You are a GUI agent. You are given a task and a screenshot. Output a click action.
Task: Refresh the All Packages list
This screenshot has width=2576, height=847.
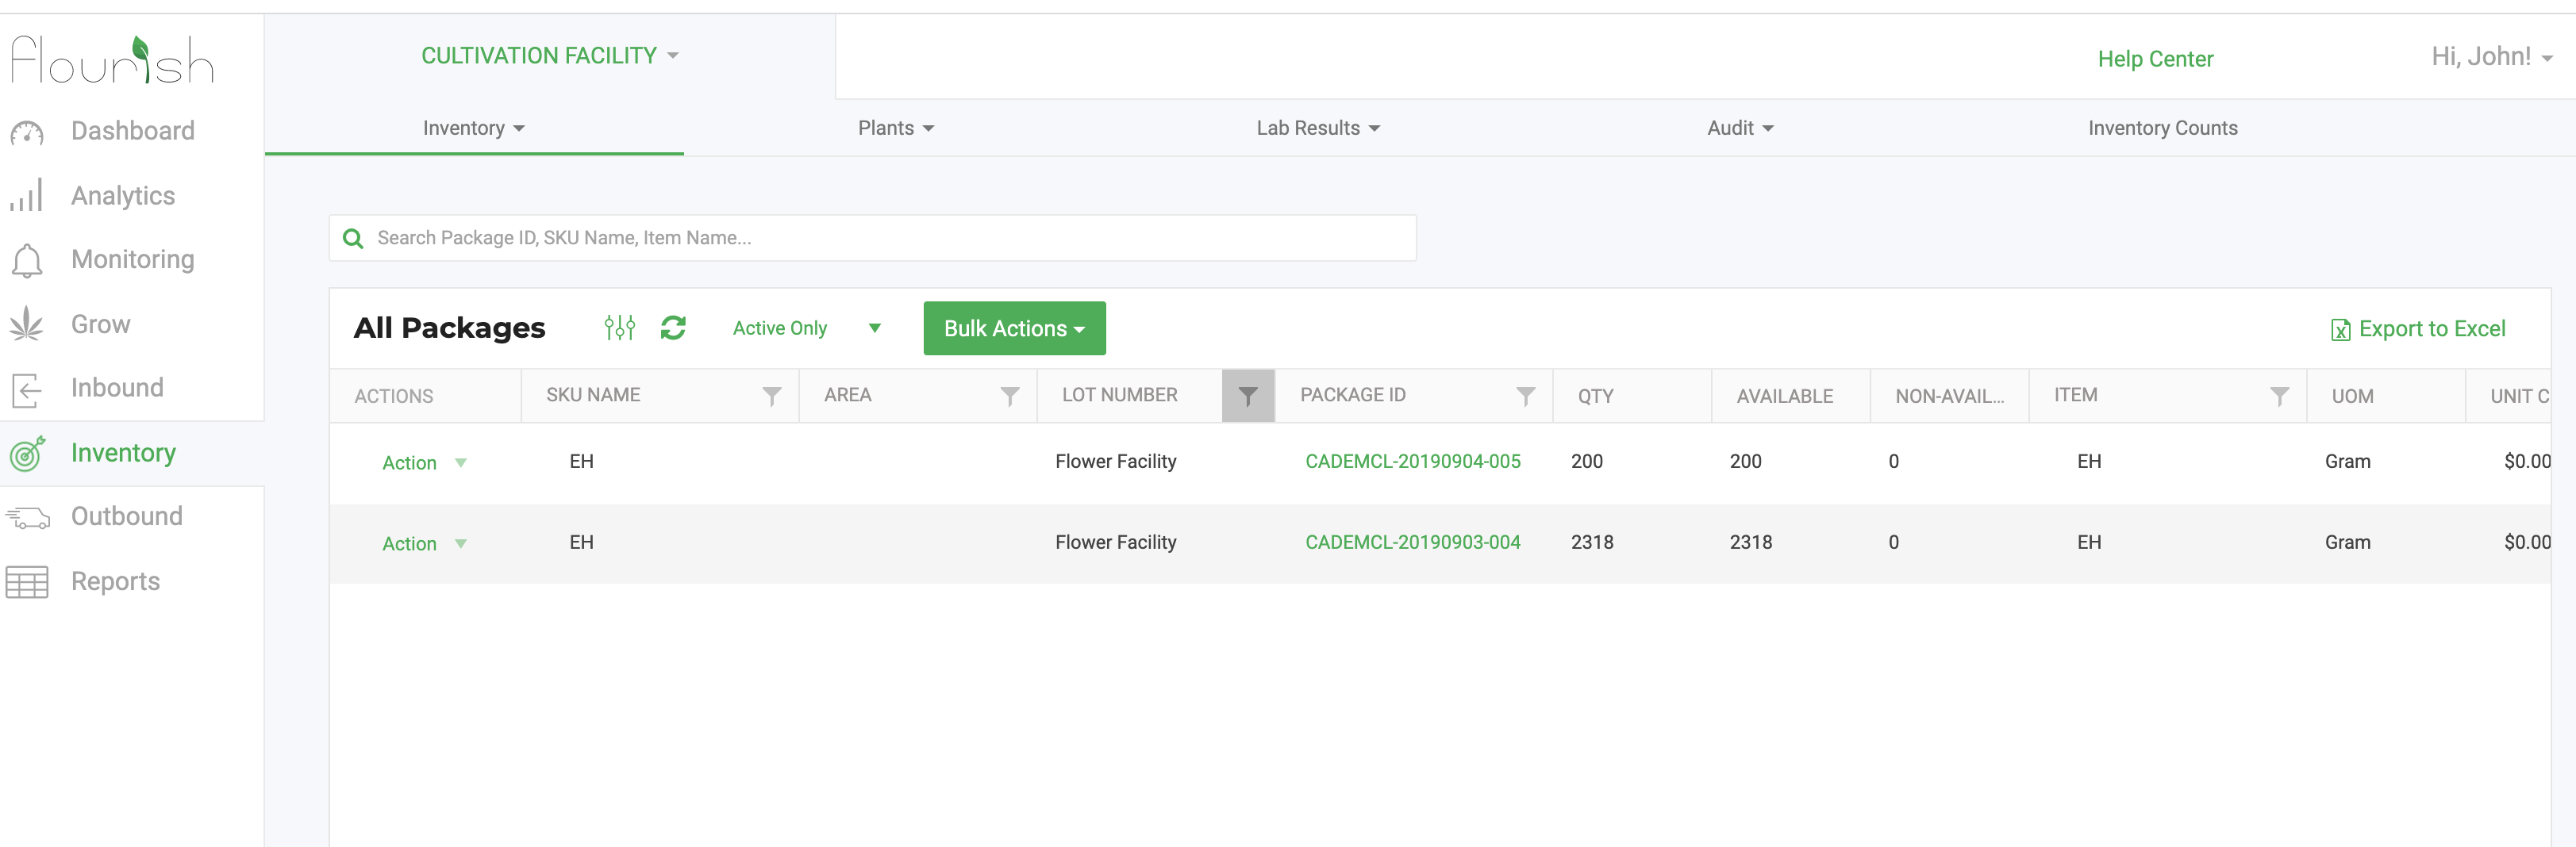pos(673,328)
